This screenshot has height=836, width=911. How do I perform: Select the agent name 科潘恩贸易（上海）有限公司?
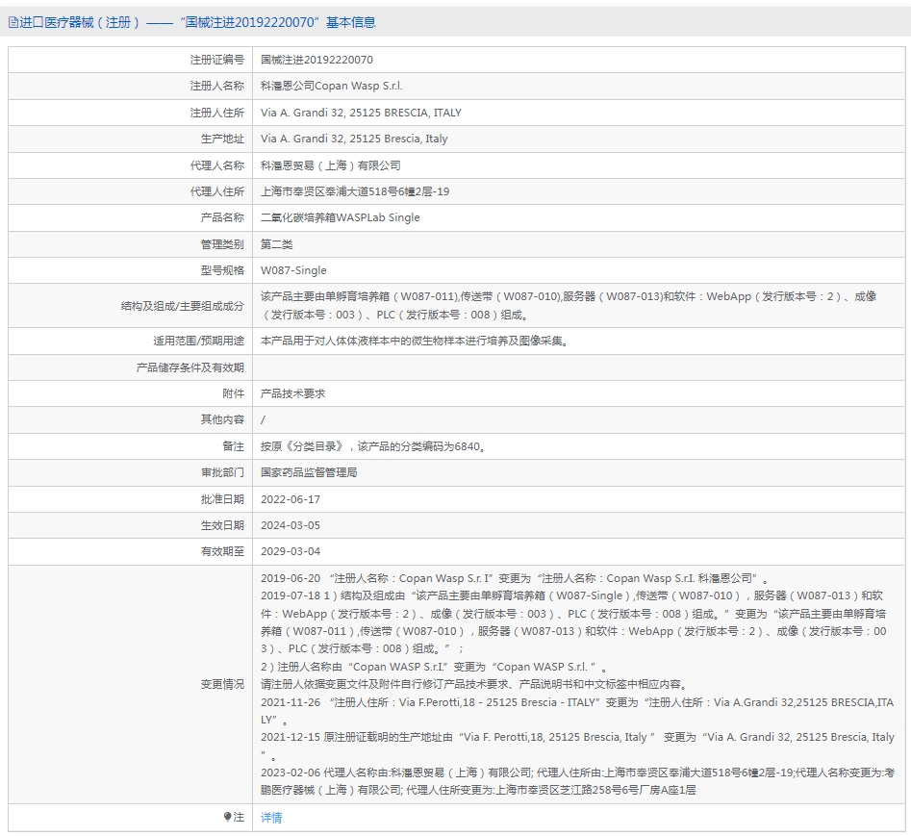point(330,165)
